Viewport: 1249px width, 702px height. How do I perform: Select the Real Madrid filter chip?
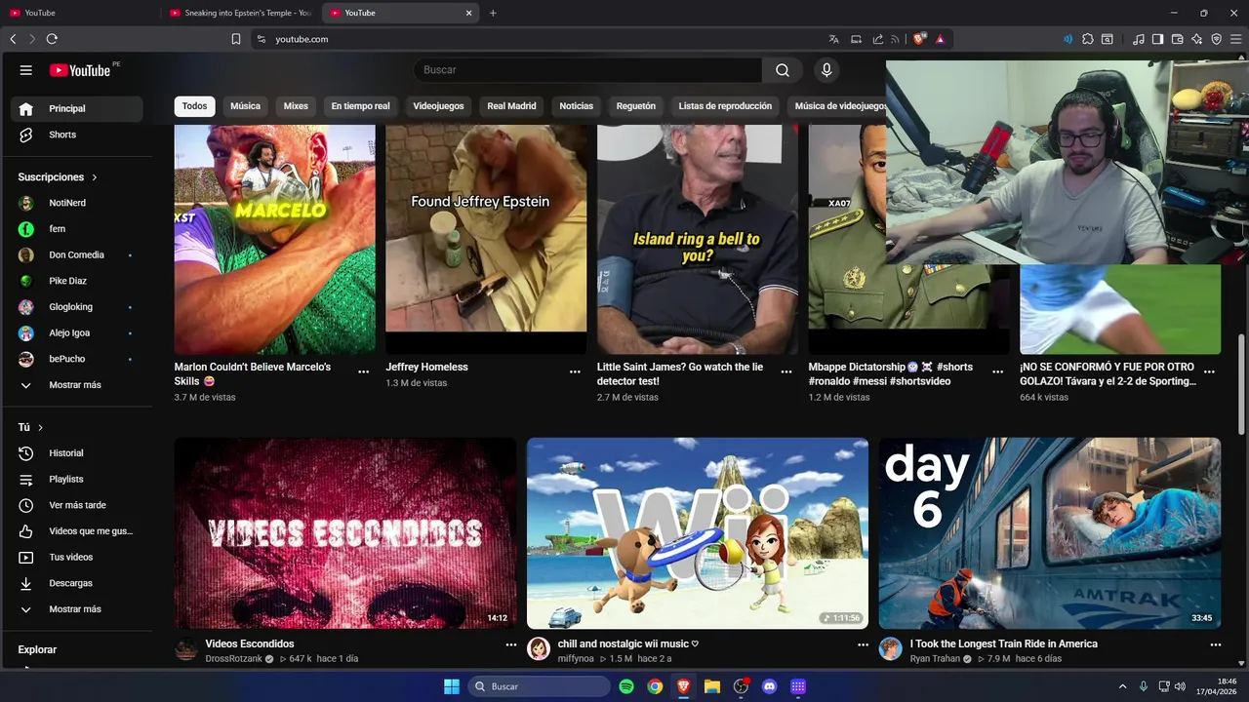click(511, 106)
